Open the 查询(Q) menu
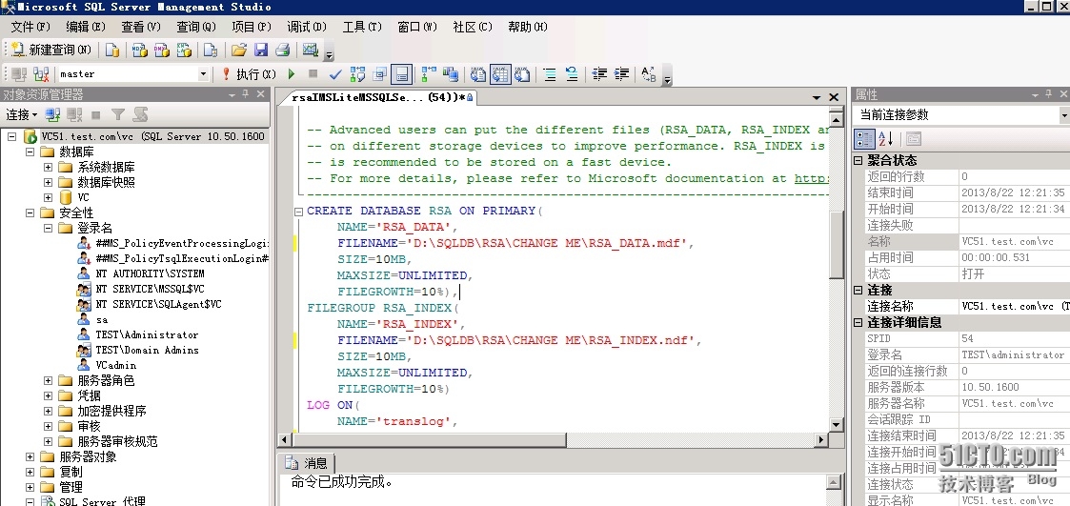This screenshot has width=1070, height=506. (196, 27)
